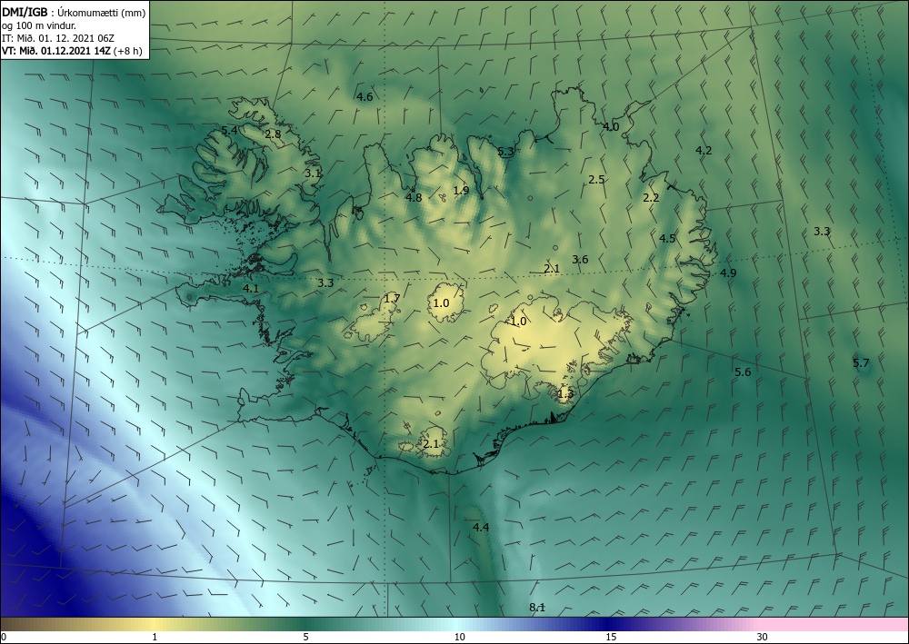The image size is (909, 644).
Task: Click the 15 tick label on the color scale
Action: 611,637
